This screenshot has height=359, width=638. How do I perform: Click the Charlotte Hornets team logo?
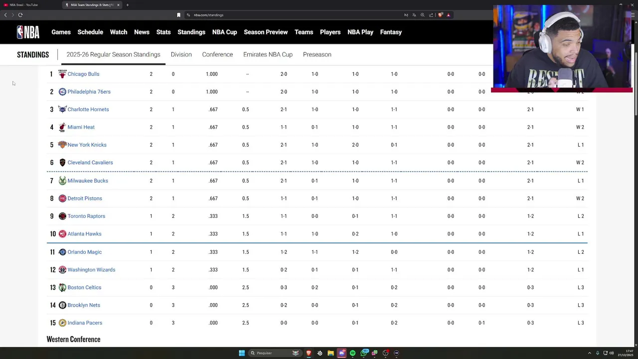pyautogui.click(x=62, y=109)
